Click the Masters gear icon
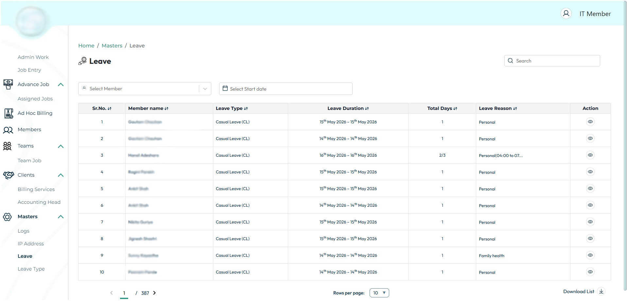This screenshot has width=627, height=301. pos(7,217)
